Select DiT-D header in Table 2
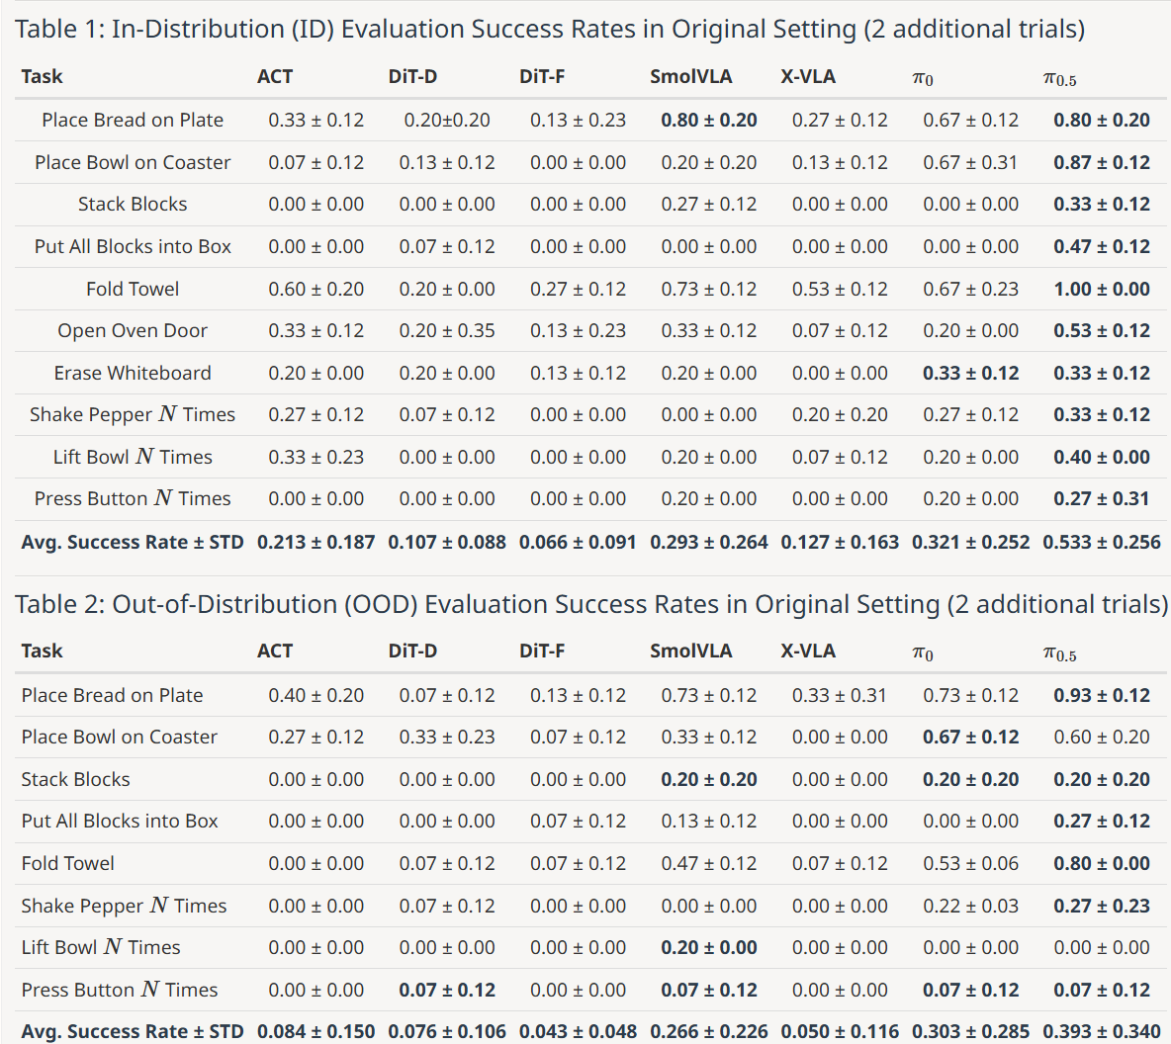Screen dimensions: 1171x1044 point(412,652)
